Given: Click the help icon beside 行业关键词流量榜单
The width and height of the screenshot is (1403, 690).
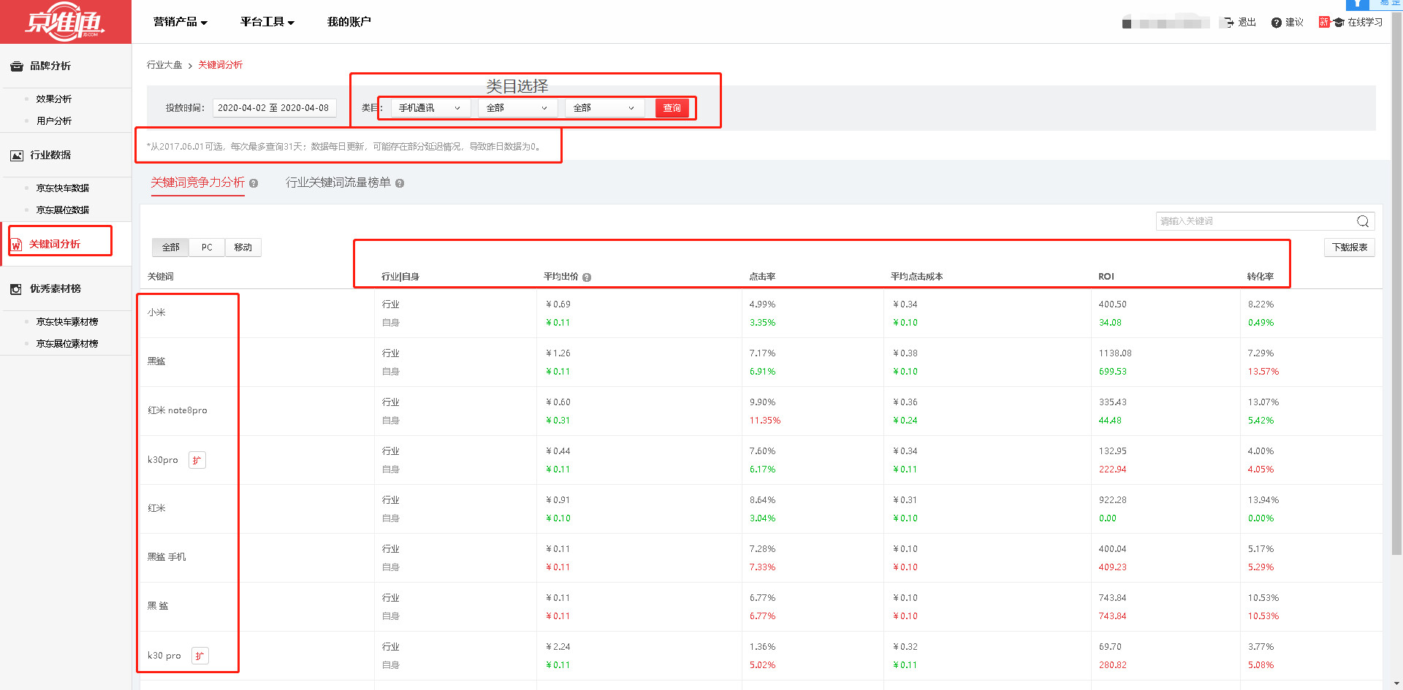Looking at the screenshot, I should point(400,183).
